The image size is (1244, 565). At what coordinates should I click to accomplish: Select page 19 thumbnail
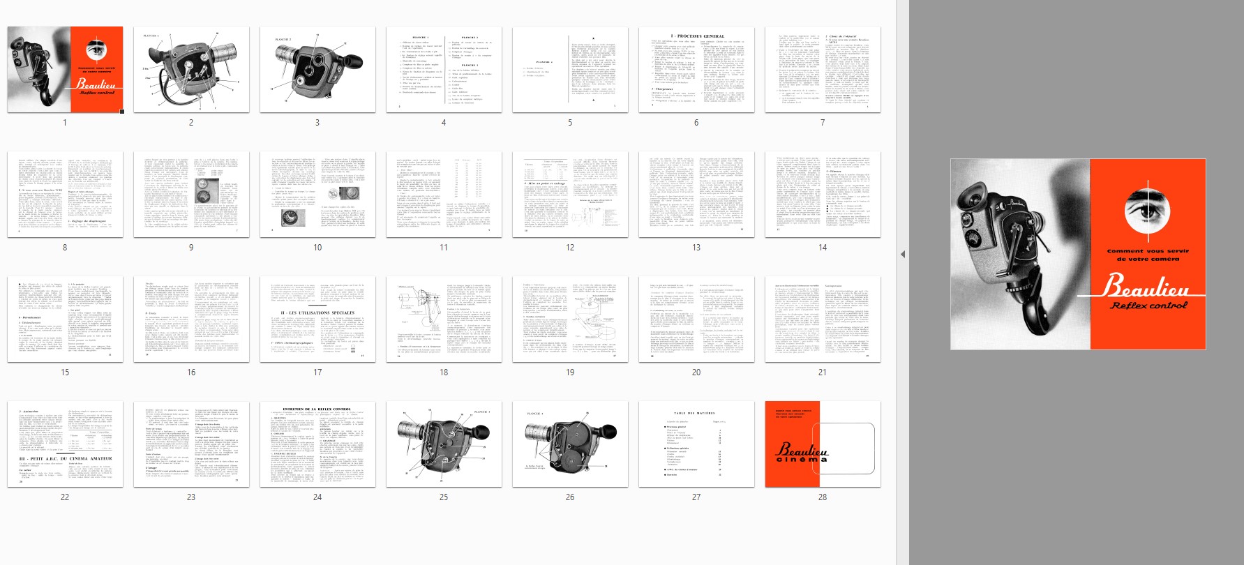[570, 319]
